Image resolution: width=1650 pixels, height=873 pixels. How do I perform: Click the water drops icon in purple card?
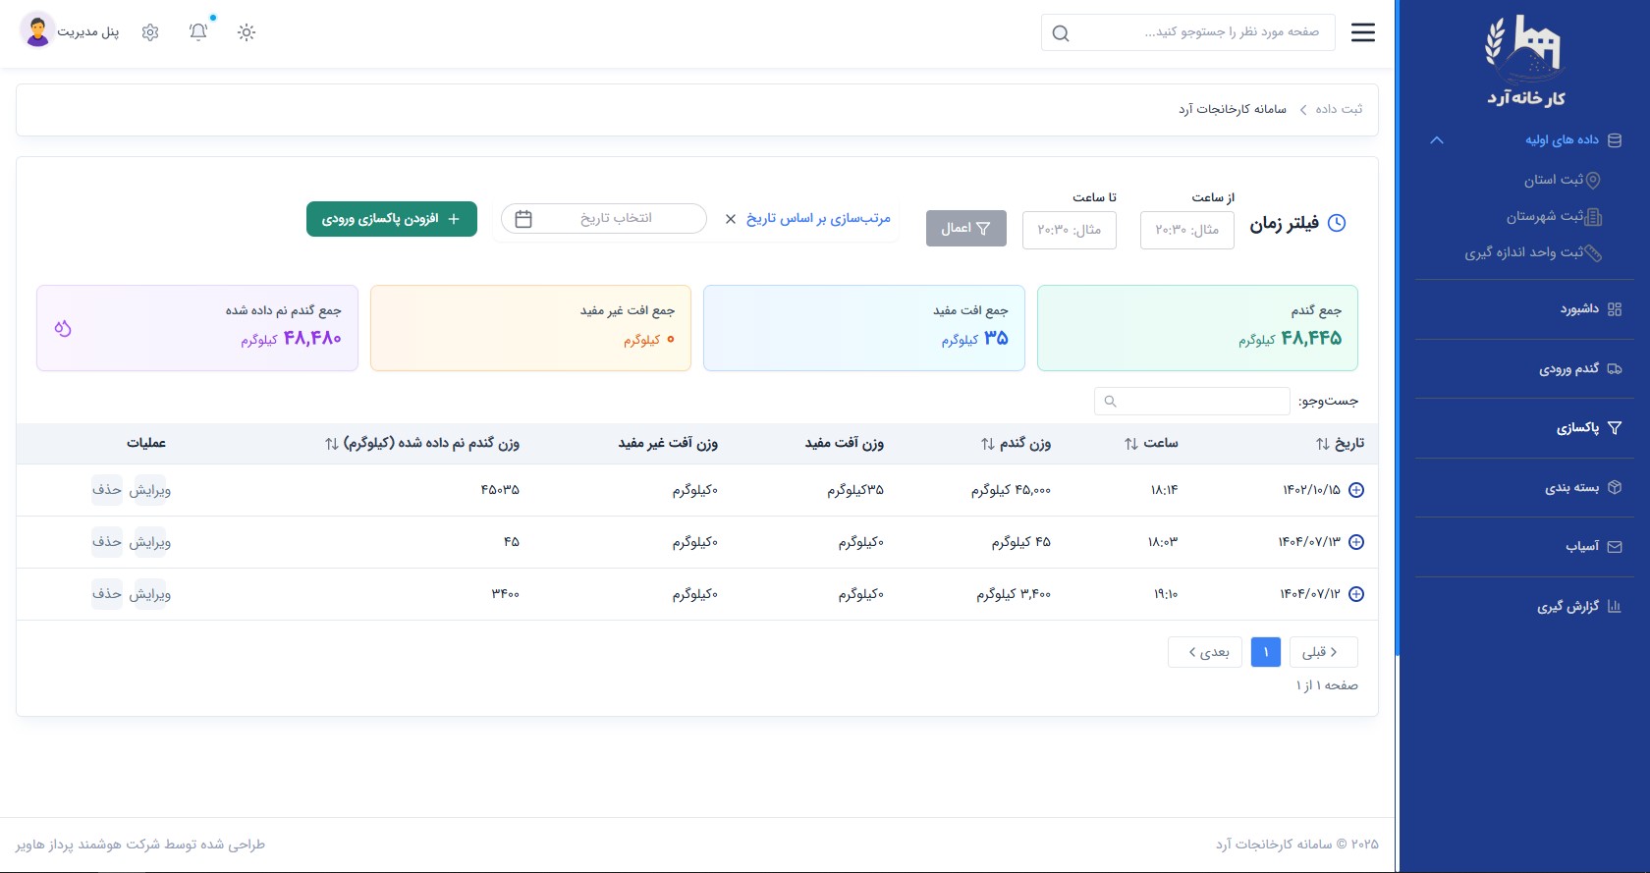63,328
